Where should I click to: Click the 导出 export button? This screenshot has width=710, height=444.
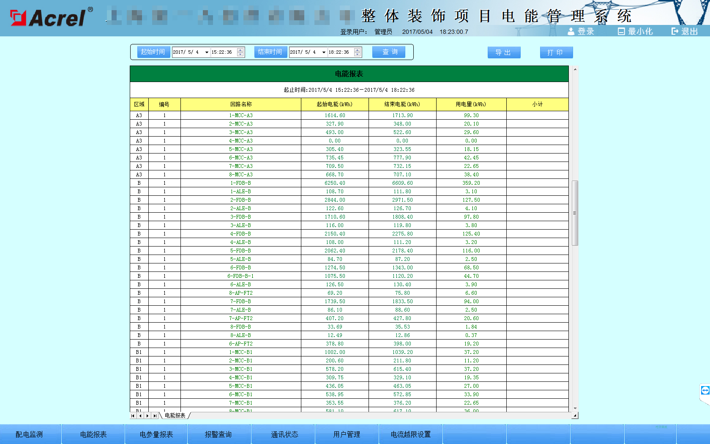coord(504,52)
